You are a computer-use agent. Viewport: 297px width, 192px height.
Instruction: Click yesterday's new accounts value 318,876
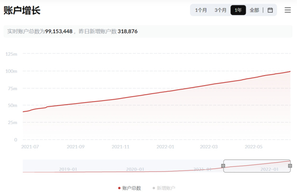coord(127,31)
